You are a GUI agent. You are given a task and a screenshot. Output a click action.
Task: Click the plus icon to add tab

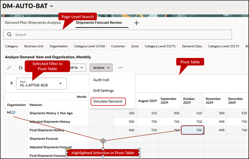tap(136, 23)
